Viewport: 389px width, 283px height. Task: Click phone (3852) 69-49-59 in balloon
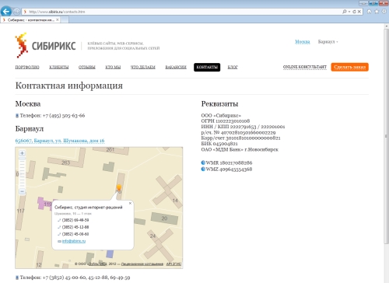coord(75,220)
